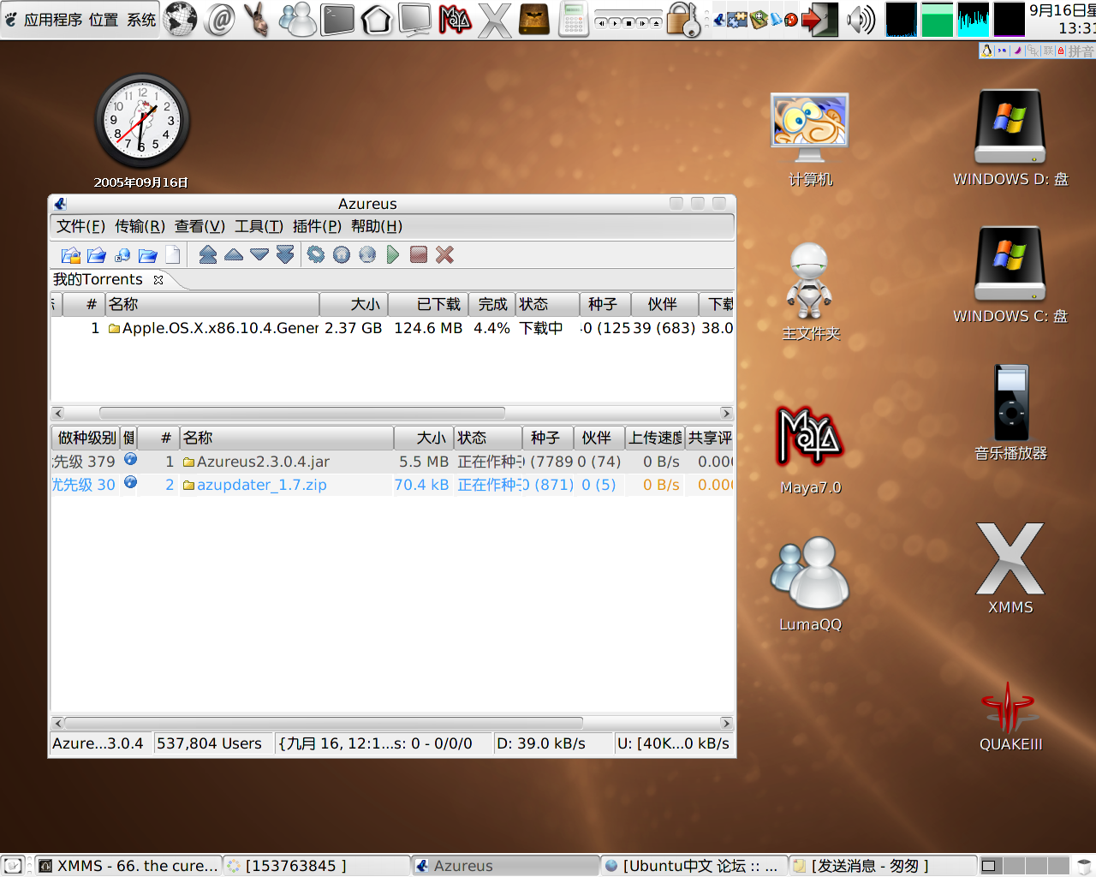
Task: Switch to the XMMS taskbar window button
Action: point(128,866)
